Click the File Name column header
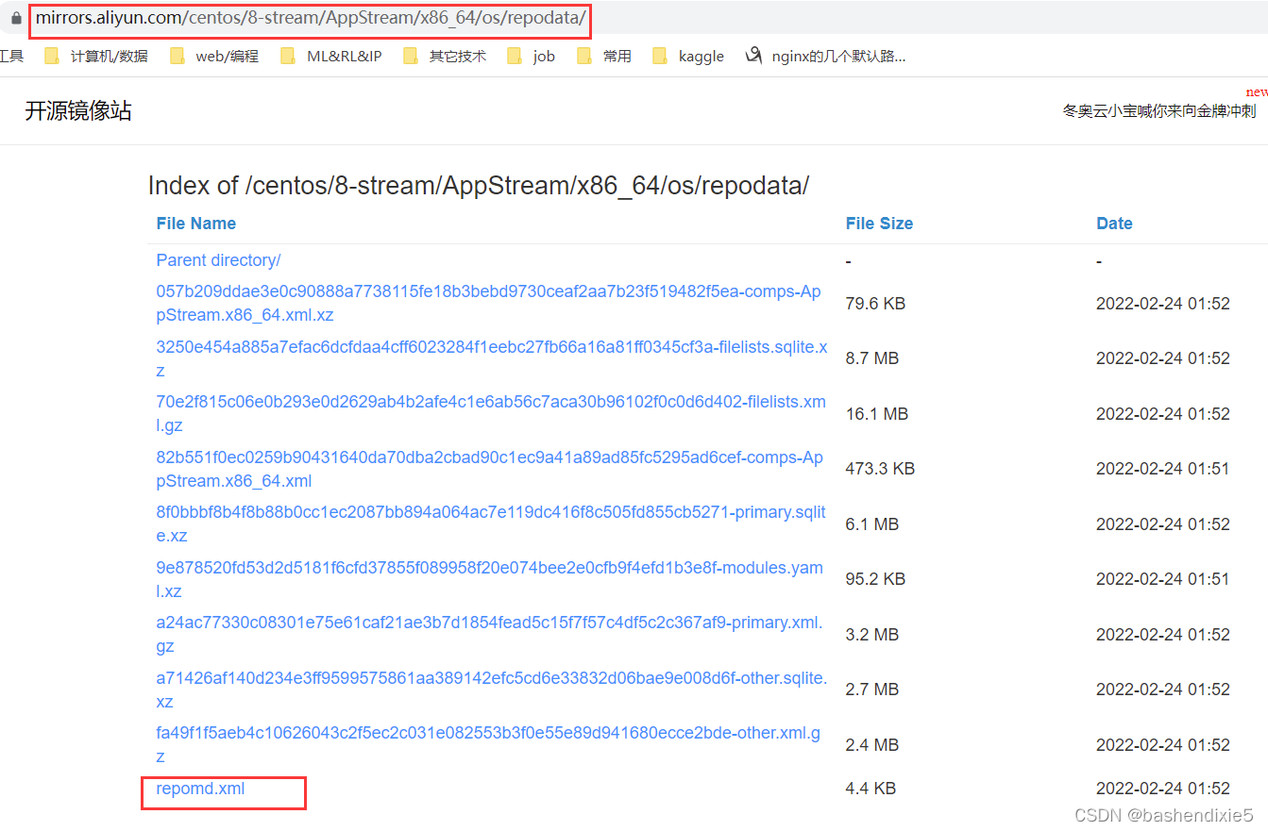 pyautogui.click(x=195, y=223)
